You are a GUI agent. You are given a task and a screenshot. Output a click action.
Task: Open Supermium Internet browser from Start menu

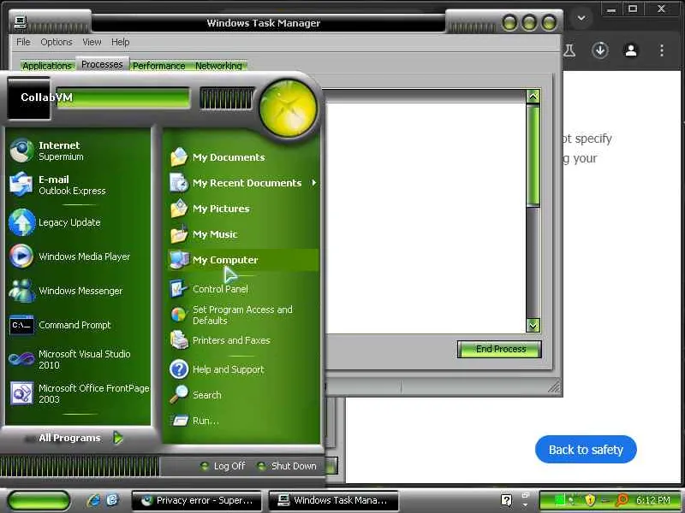coord(79,150)
